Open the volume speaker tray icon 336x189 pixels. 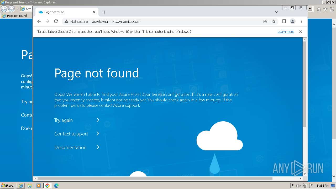tap(298, 186)
